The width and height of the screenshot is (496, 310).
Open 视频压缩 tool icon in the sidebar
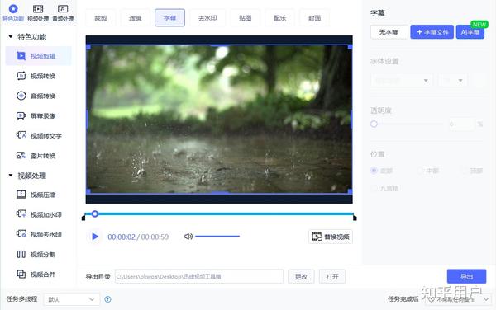click(x=21, y=195)
